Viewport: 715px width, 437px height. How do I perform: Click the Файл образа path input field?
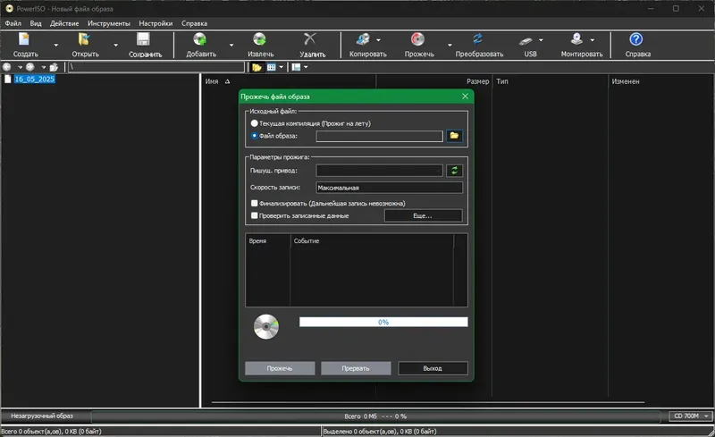(379, 136)
